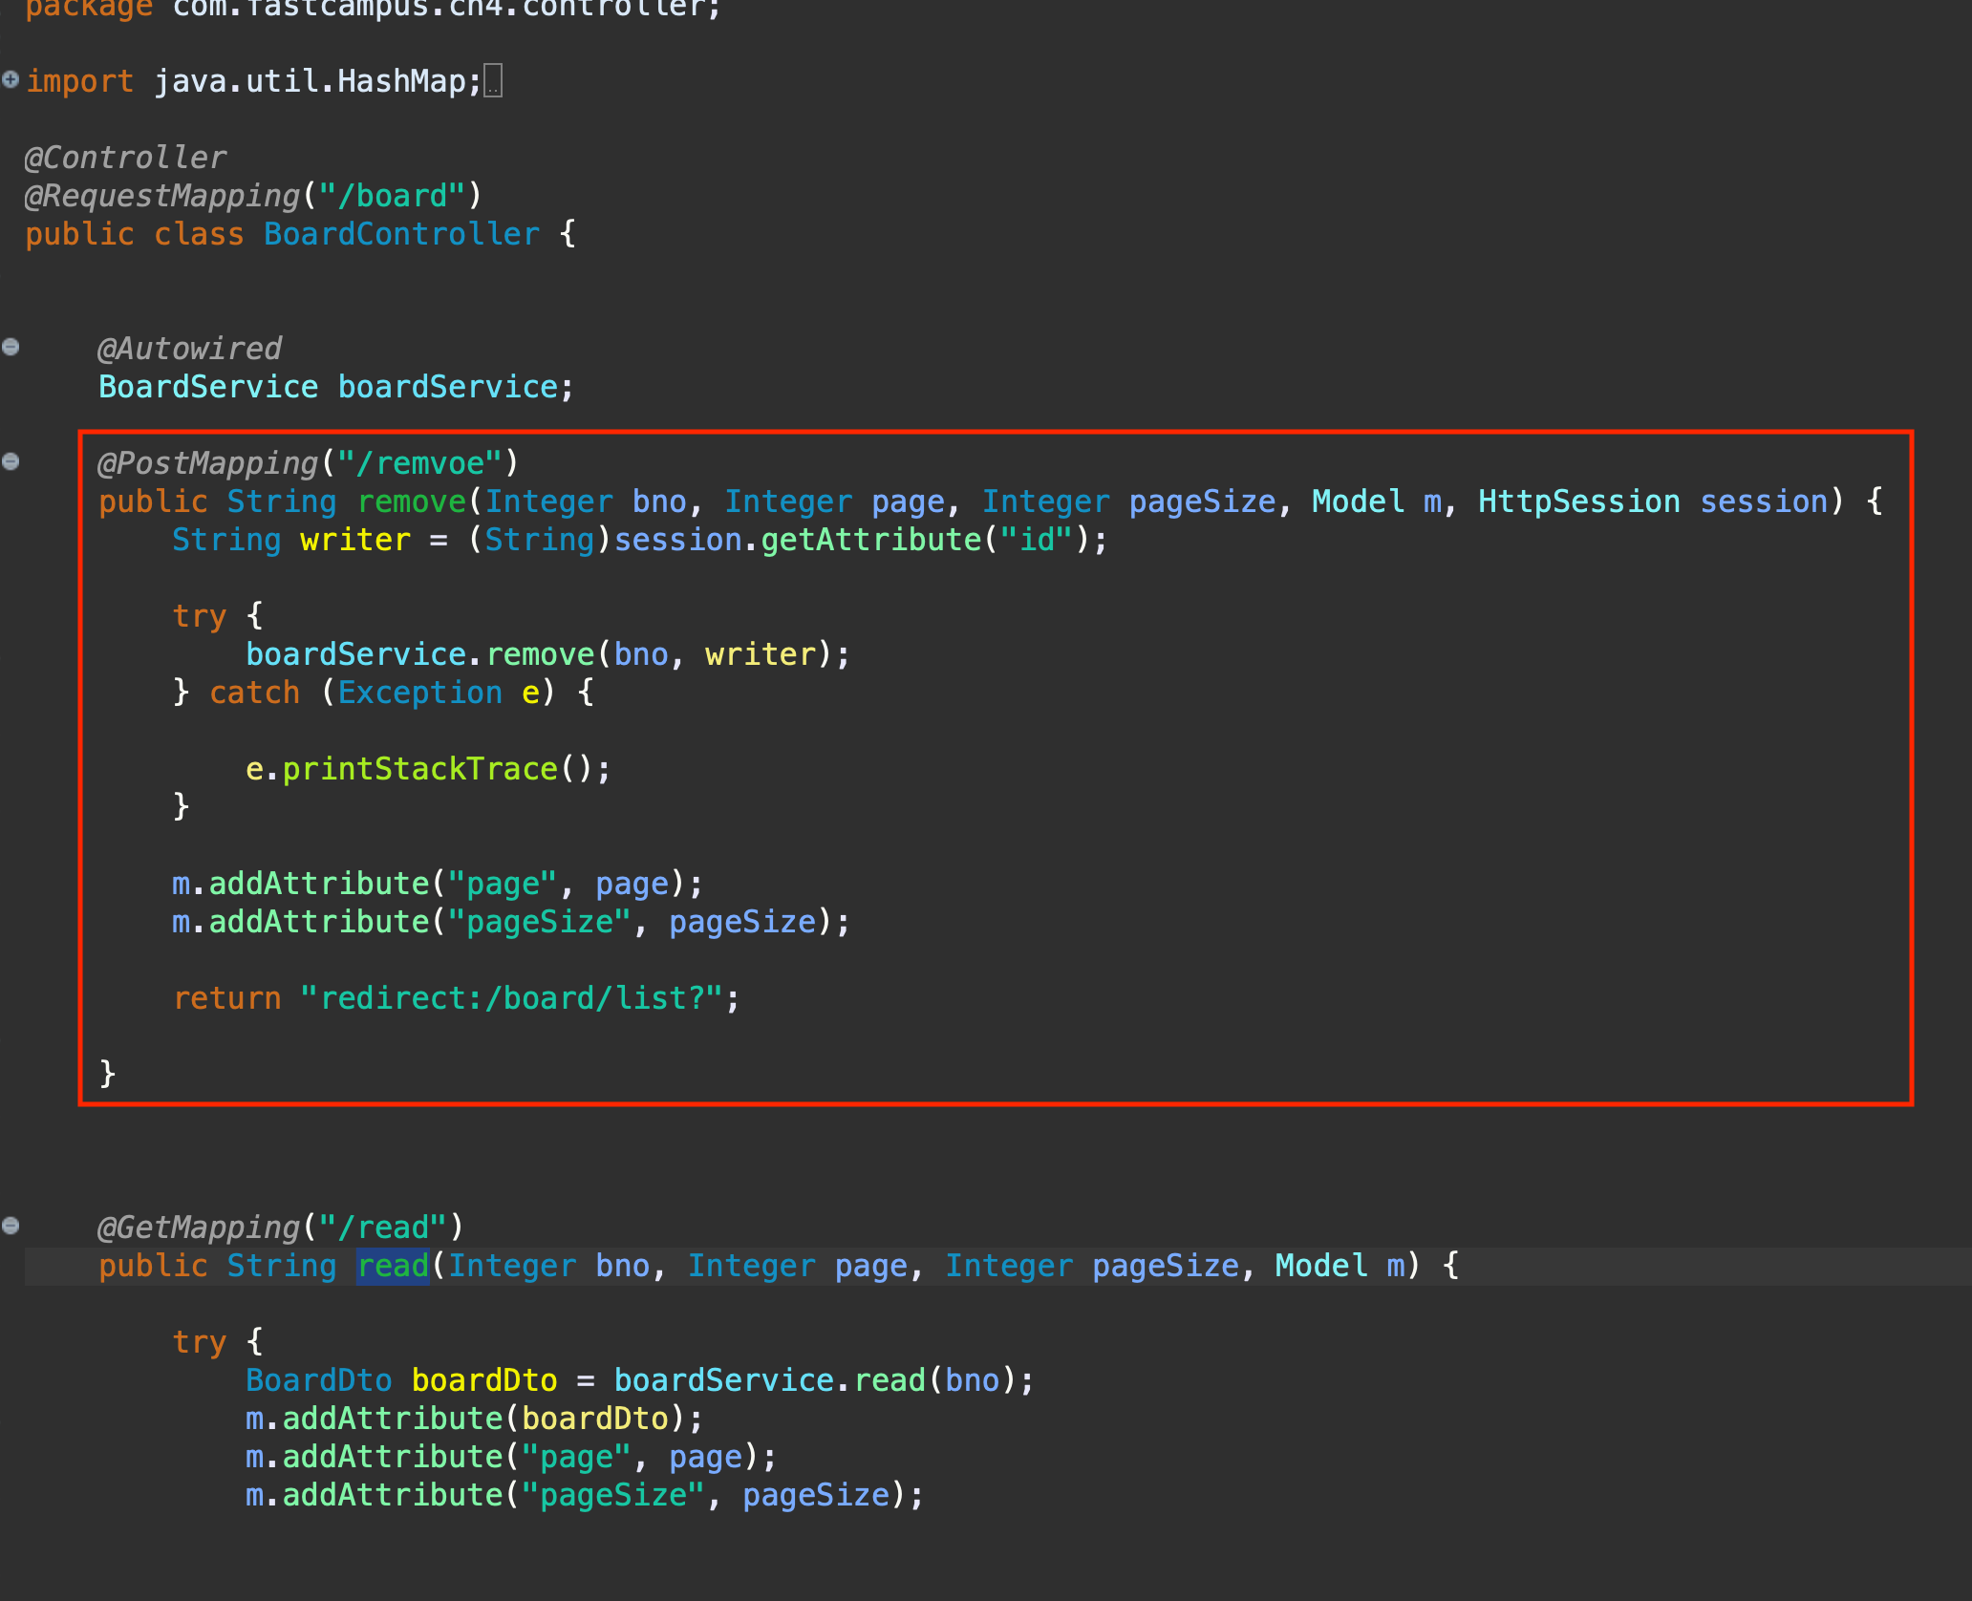Viewport: 1972px width, 1601px height.
Task: Click the "/remvoe" mapping string
Action: 419,463
